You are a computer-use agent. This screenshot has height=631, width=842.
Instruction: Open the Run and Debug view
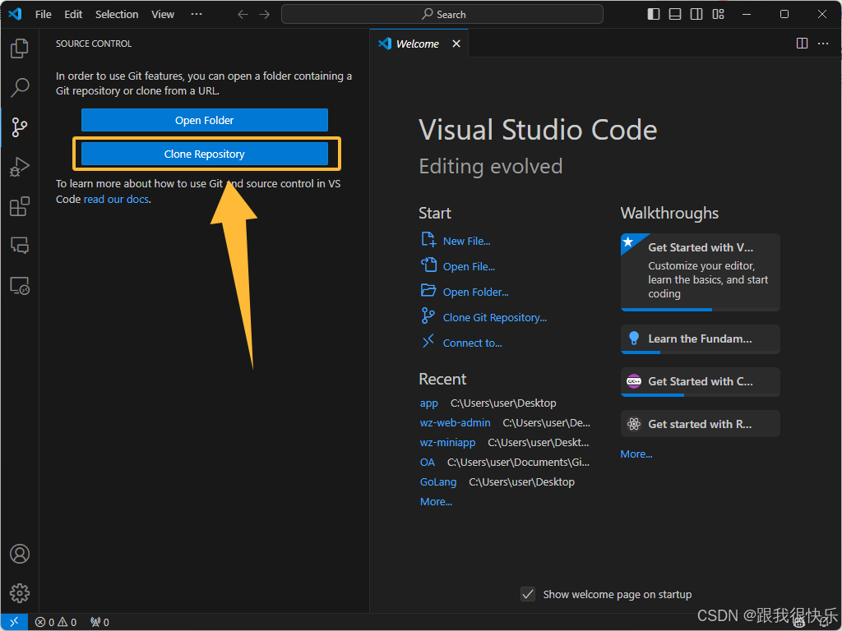pyautogui.click(x=20, y=167)
